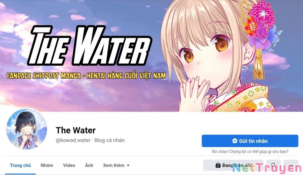
Task: Click the search magnifier icon on the page
Action: point(273,165)
